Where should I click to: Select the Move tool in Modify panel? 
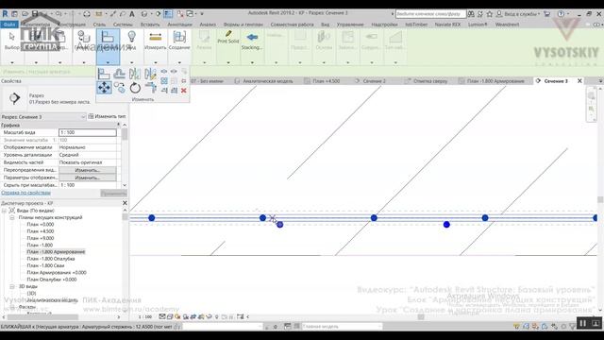[x=104, y=88]
